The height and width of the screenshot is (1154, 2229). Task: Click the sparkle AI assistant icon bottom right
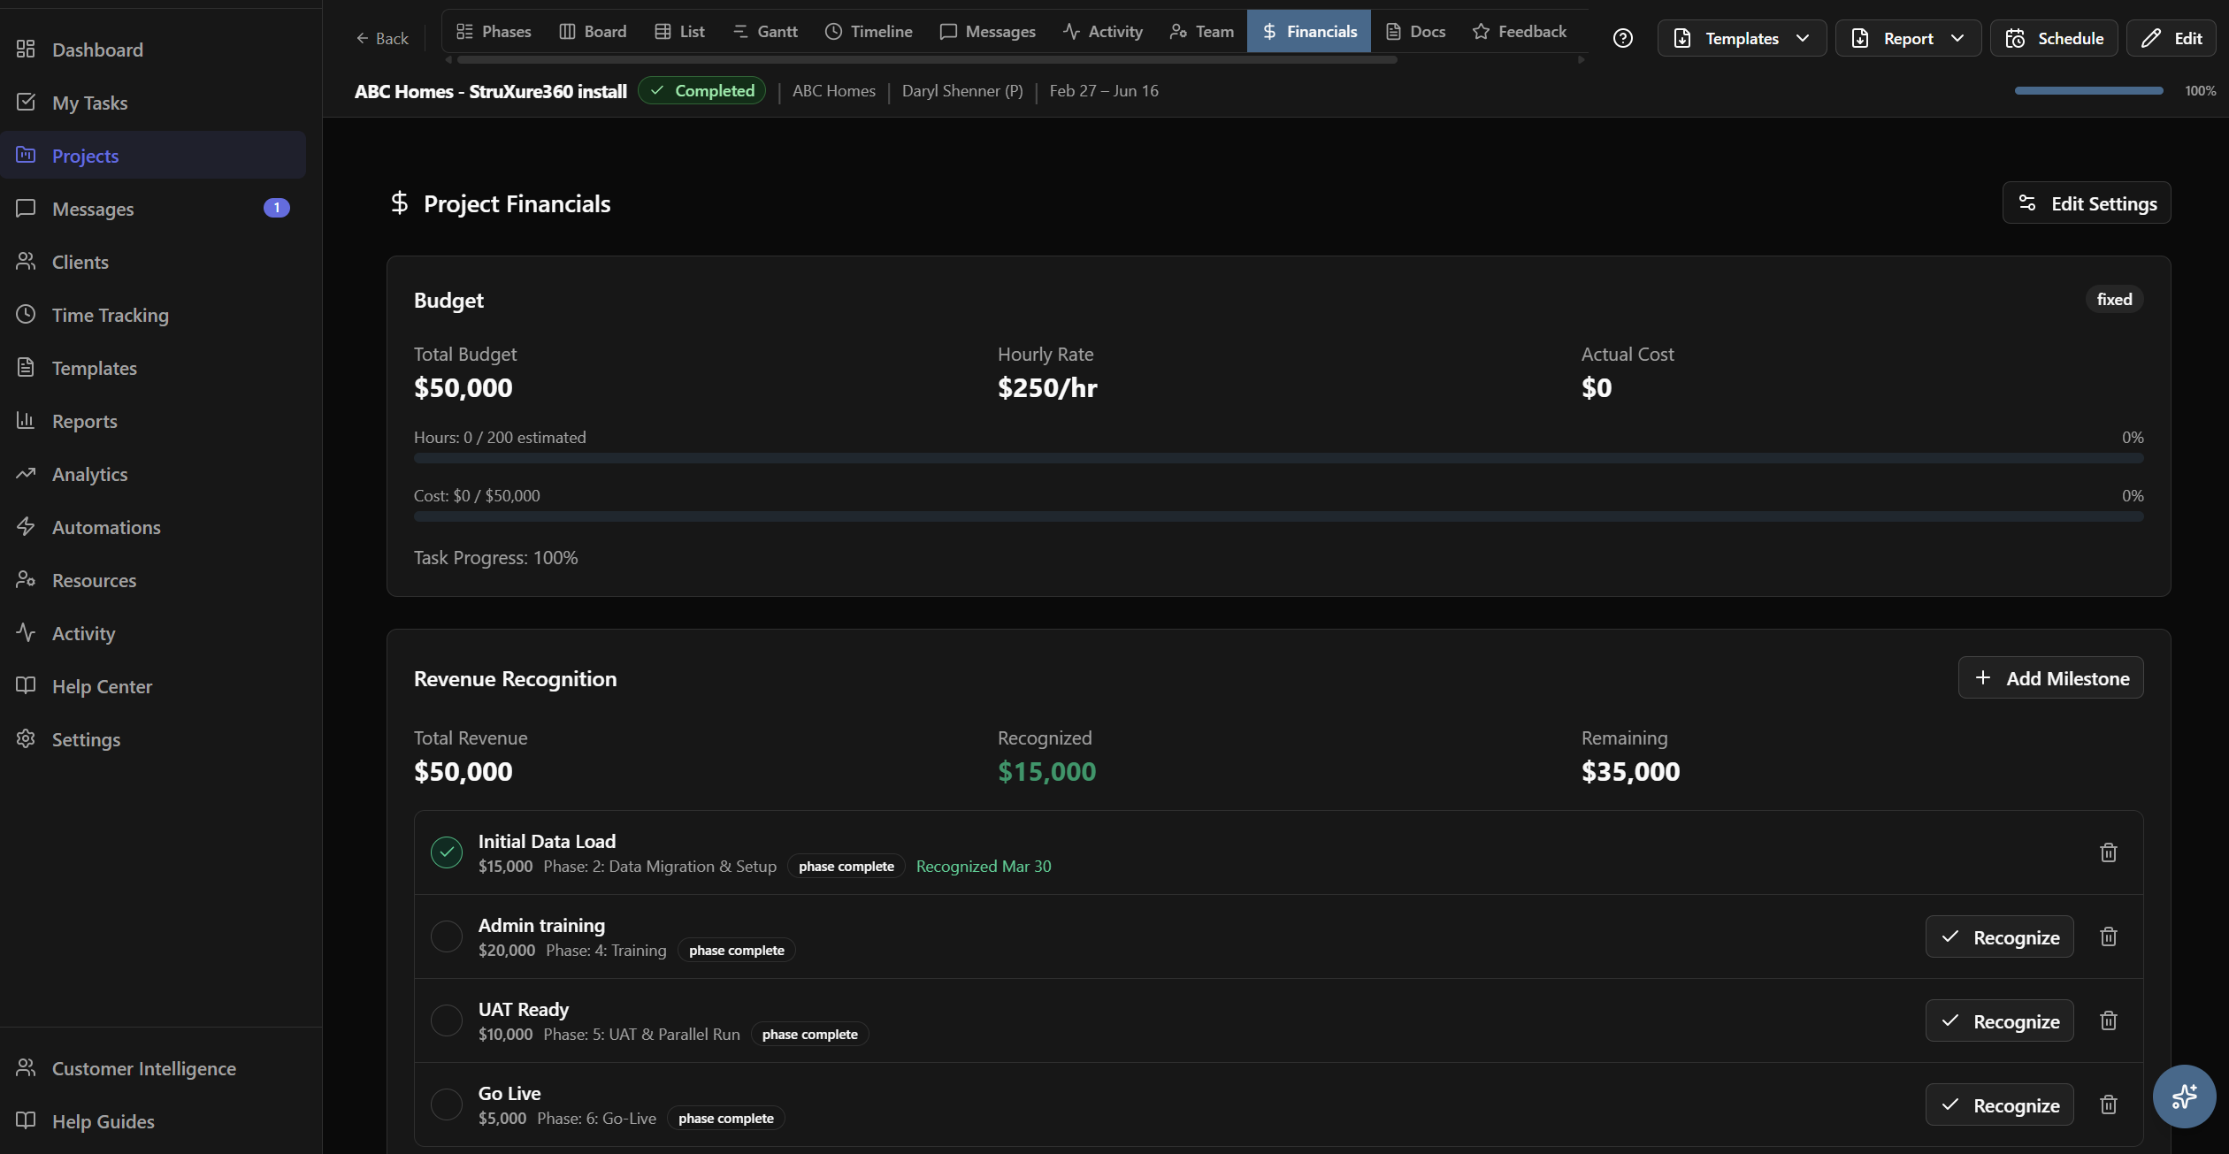click(x=2184, y=1097)
